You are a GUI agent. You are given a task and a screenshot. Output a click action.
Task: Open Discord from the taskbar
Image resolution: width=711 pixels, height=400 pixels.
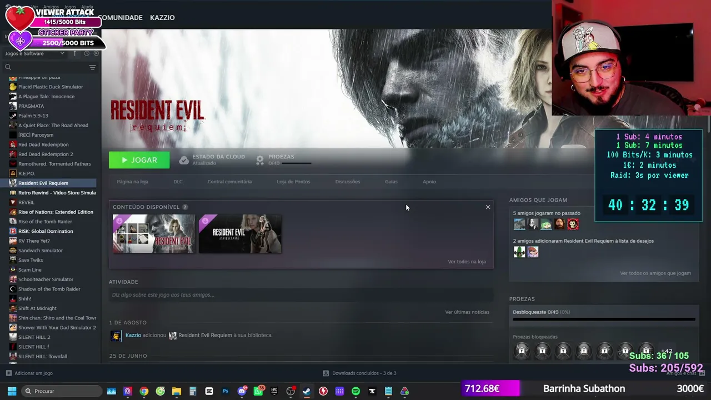point(242,391)
